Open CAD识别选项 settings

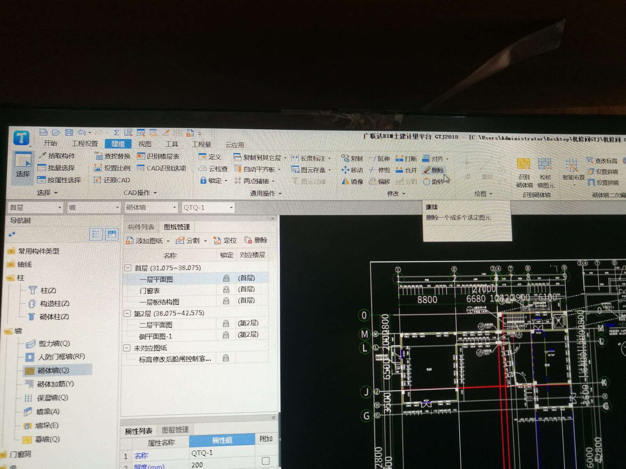tap(162, 168)
